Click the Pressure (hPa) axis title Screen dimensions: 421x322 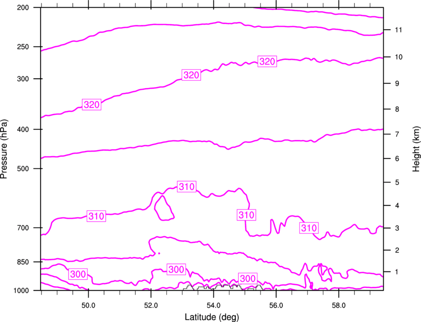[x=4, y=149]
